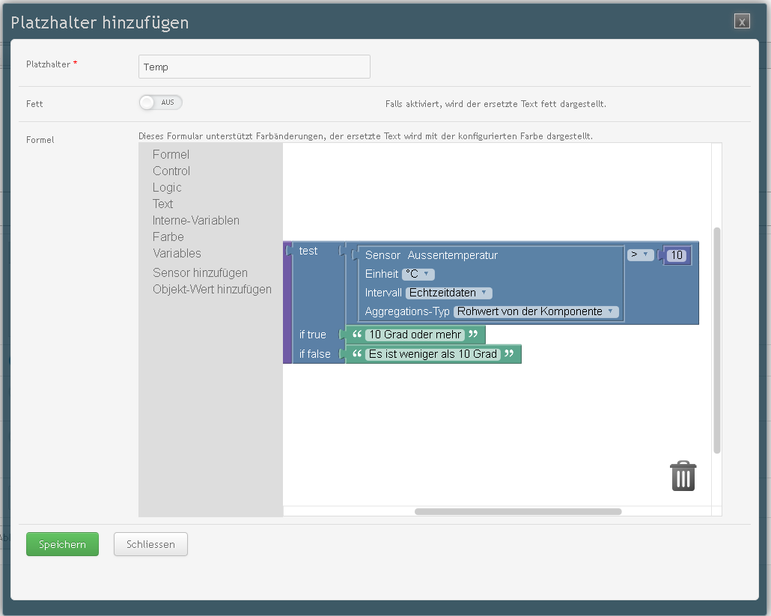Image resolution: width=771 pixels, height=616 pixels.
Task: Click Sensor hinzufügen
Action: point(200,273)
